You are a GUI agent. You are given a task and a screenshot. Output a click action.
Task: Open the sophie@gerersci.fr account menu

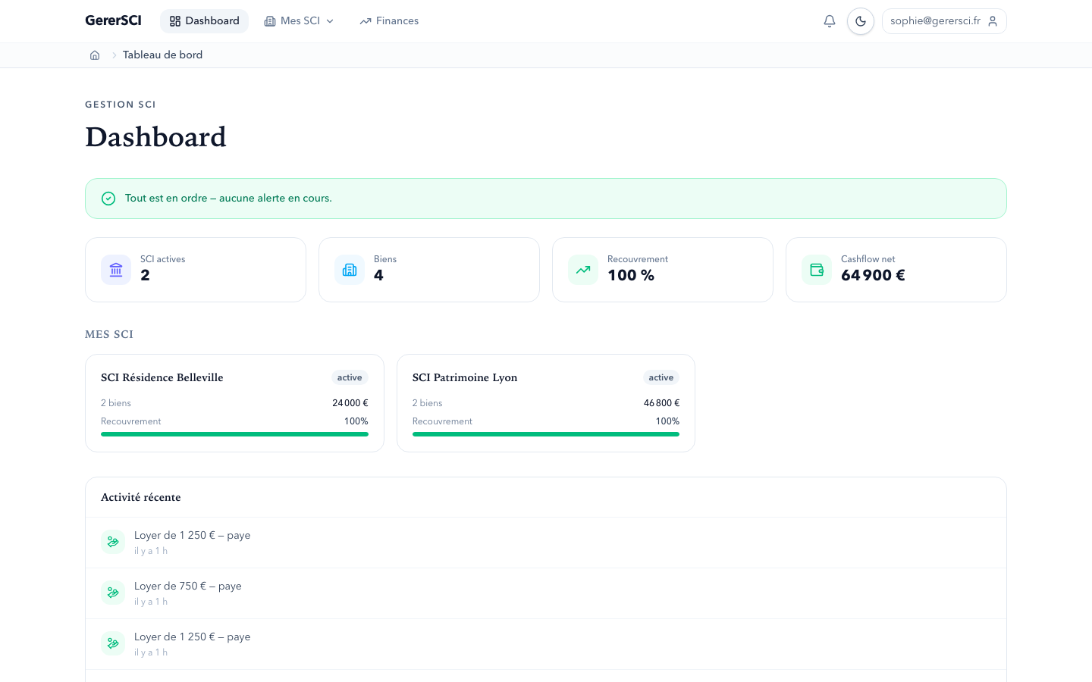click(943, 21)
